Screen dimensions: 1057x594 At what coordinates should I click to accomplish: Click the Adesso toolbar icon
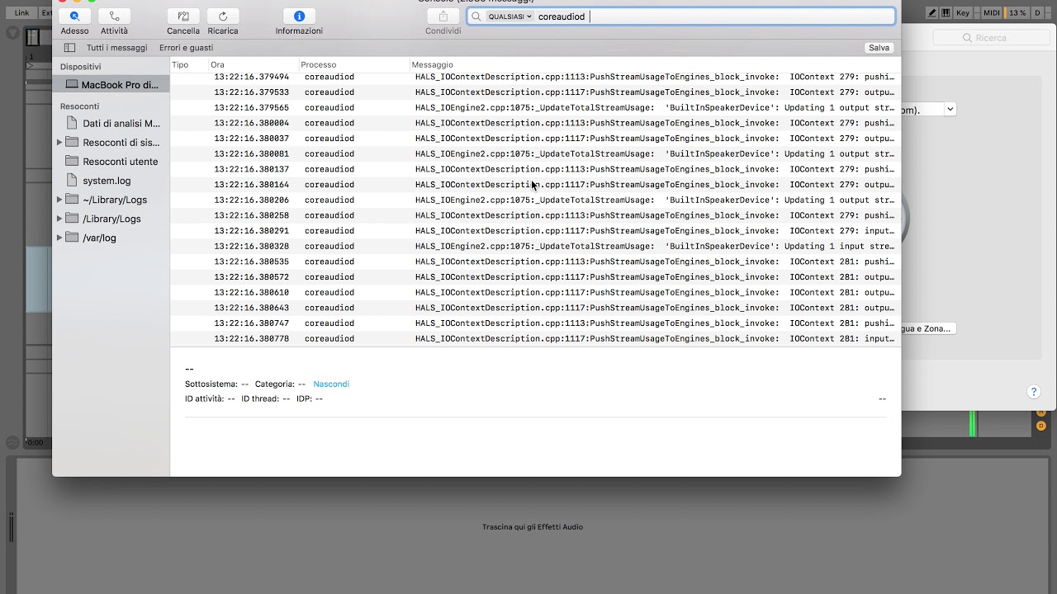pos(75,16)
